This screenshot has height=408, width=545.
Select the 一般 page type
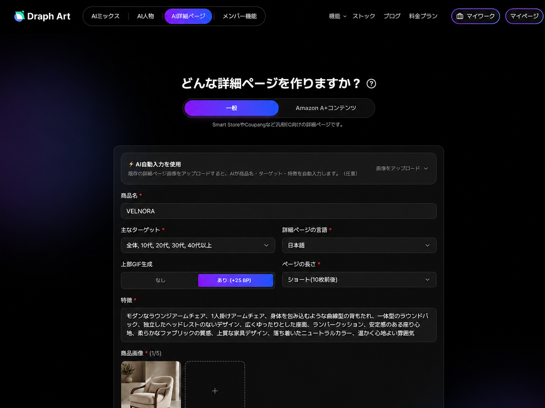click(x=231, y=108)
